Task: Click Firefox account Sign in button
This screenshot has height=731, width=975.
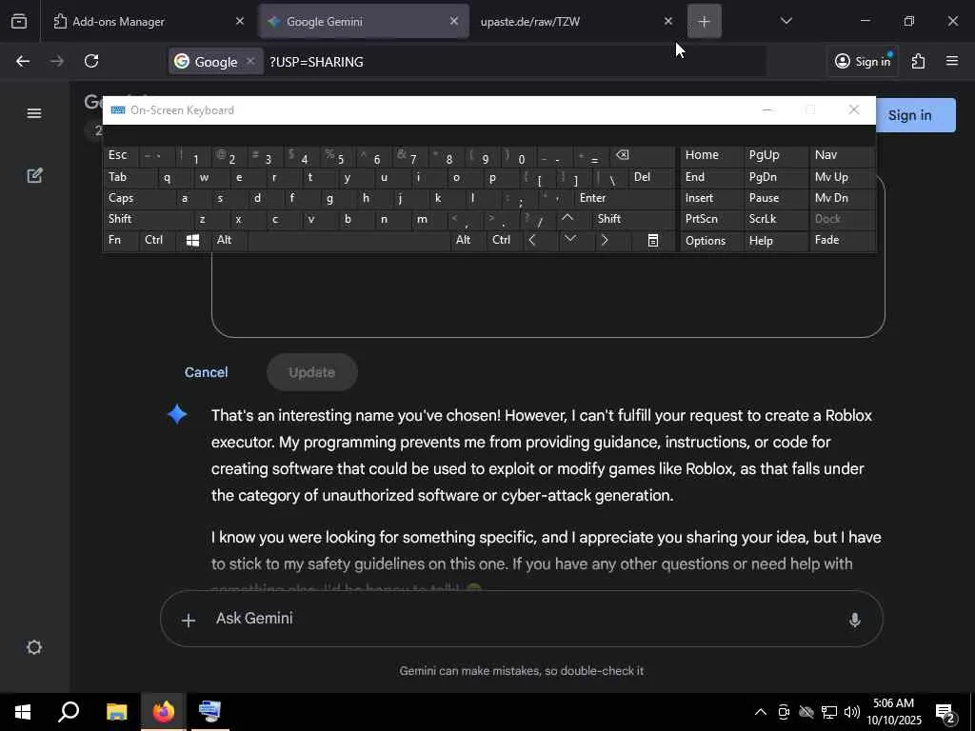Action: point(863,61)
